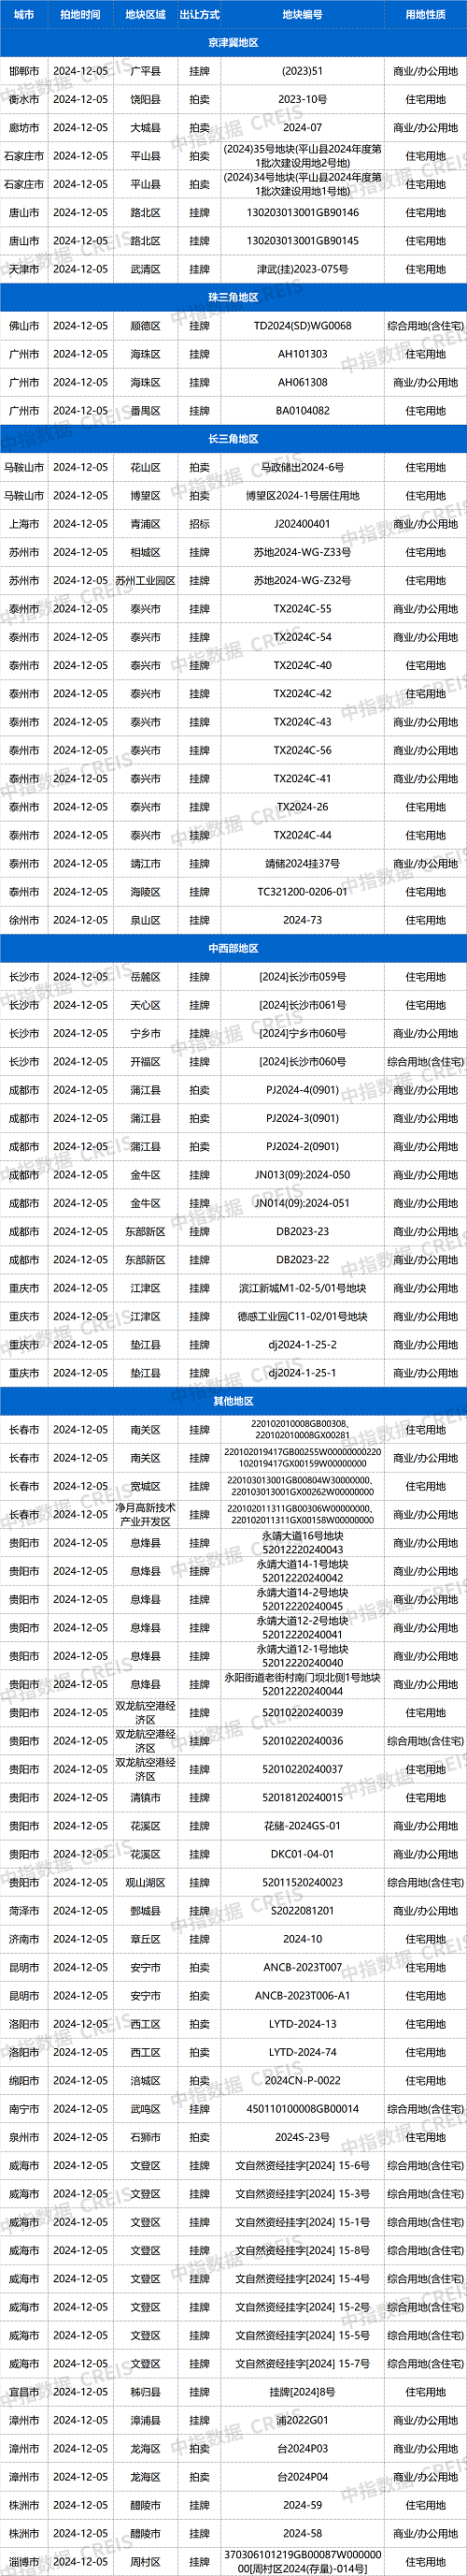Select parcel TD2024(SD)WG0068
Viewport: 467px width, 2576px height.
pyautogui.click(x=303, y=326)
